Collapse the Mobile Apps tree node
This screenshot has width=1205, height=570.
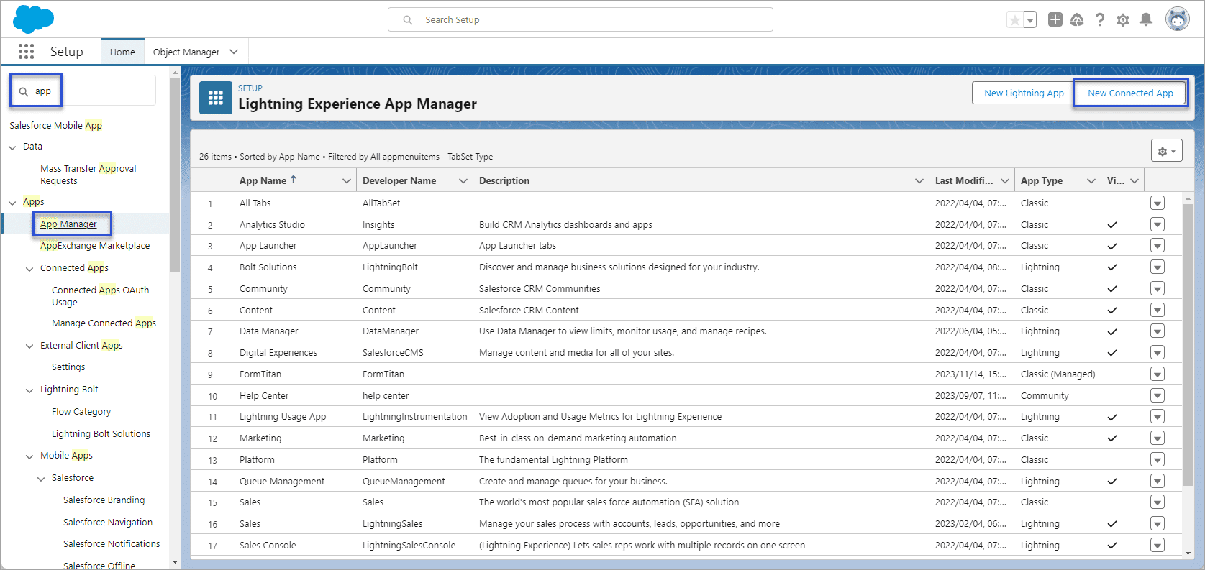29,456
